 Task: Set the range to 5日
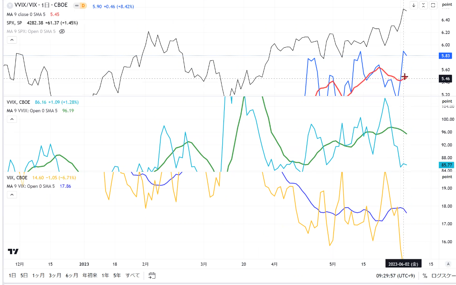pos(24,275)
